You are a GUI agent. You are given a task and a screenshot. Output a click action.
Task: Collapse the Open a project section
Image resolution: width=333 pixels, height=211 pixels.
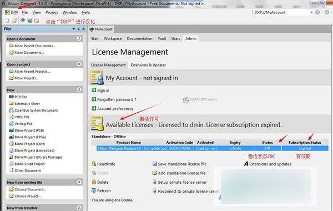(79, 64)
